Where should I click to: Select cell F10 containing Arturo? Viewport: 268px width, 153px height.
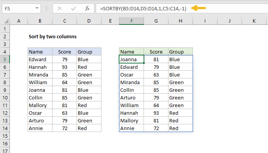click(x=131, y=98)
